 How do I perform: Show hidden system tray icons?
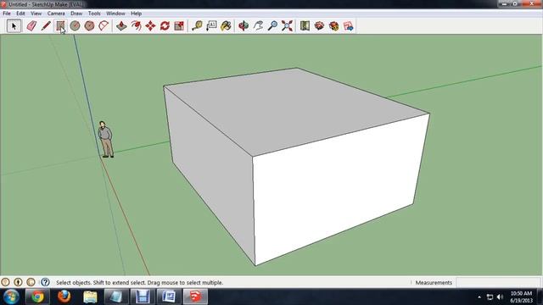click(x=479, y=297)
